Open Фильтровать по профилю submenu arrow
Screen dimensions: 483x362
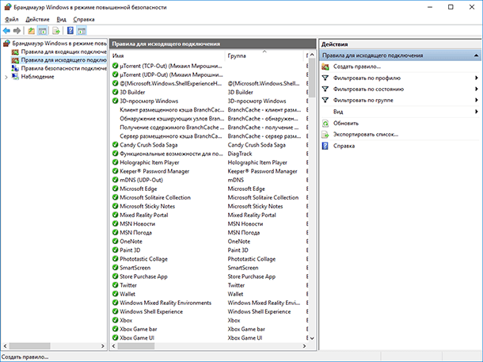tap(477, 78)
